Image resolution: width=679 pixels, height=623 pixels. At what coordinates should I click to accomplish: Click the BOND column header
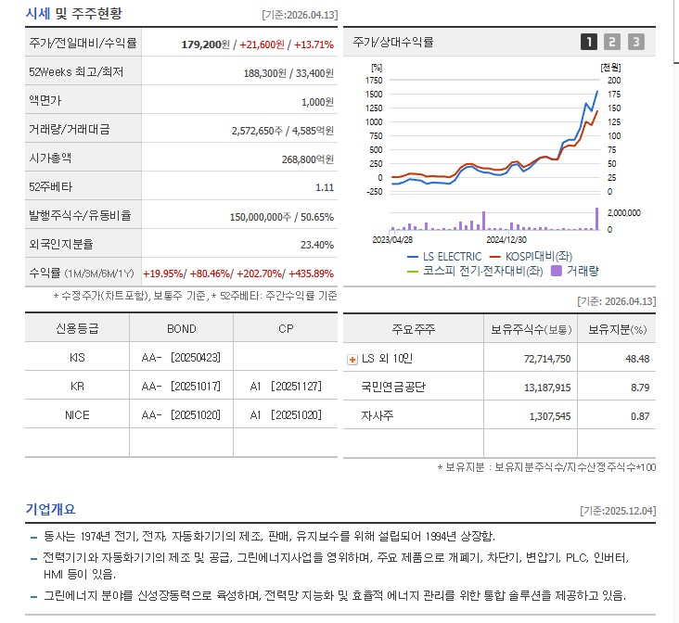point(182,329)
